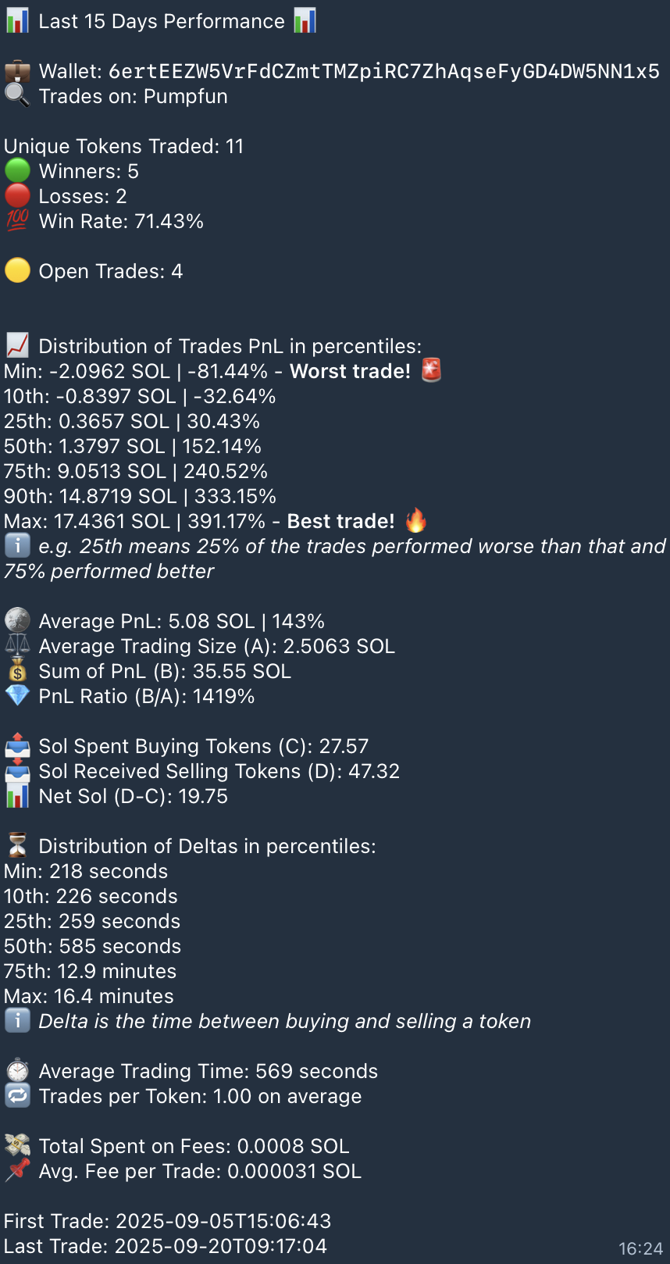The width and height of the screenshot is (670, 1264).
Task: Click the briefcase icon beside Wallet
Action: (x=17, y=72)
